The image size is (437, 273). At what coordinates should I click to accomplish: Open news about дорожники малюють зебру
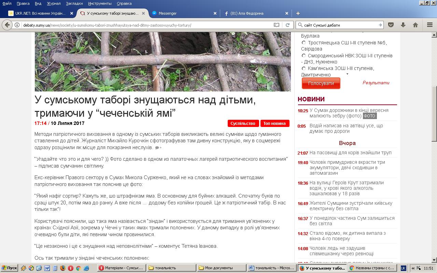pos(348,113)
